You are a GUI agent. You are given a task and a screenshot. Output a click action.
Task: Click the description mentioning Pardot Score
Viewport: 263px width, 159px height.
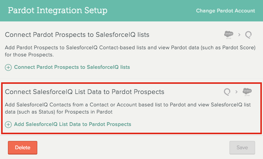tap(130, 51)
